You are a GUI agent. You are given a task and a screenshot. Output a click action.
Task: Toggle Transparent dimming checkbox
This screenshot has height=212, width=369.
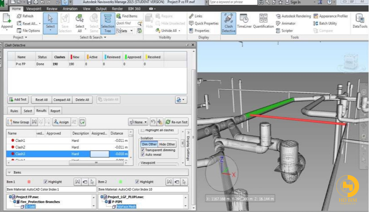(x=143, y=150)
